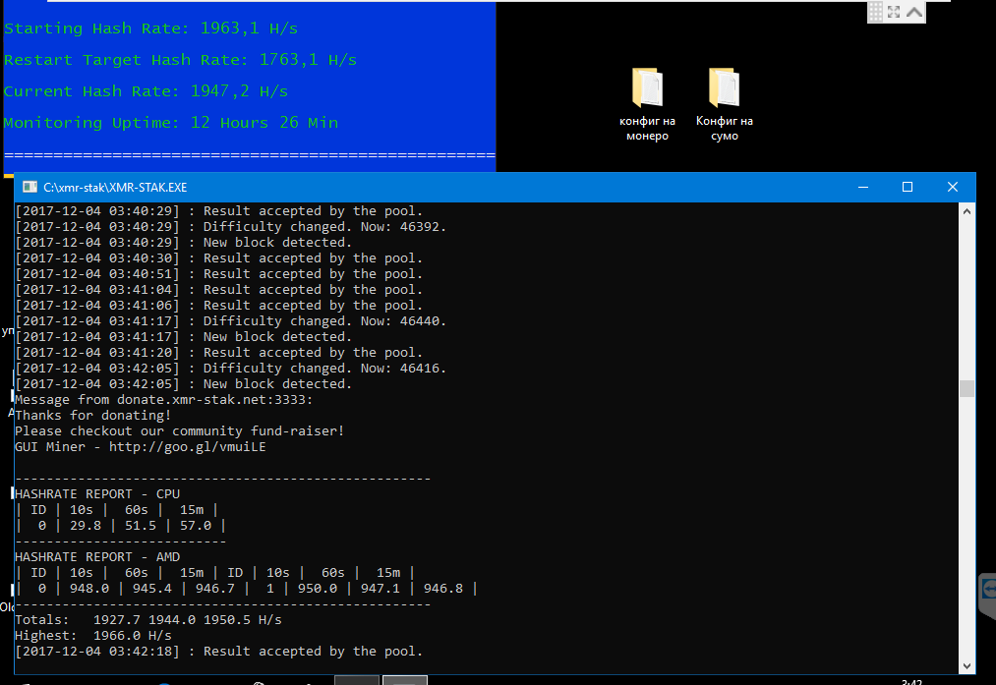996x685 pixels.
Task: Click the 'Totals: 1927.7 1944.0 1950.5 H/s' line
Action: (x=148, y=619)
